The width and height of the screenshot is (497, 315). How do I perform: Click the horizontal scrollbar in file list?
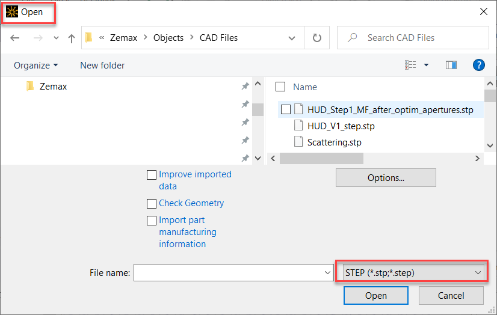321,158
